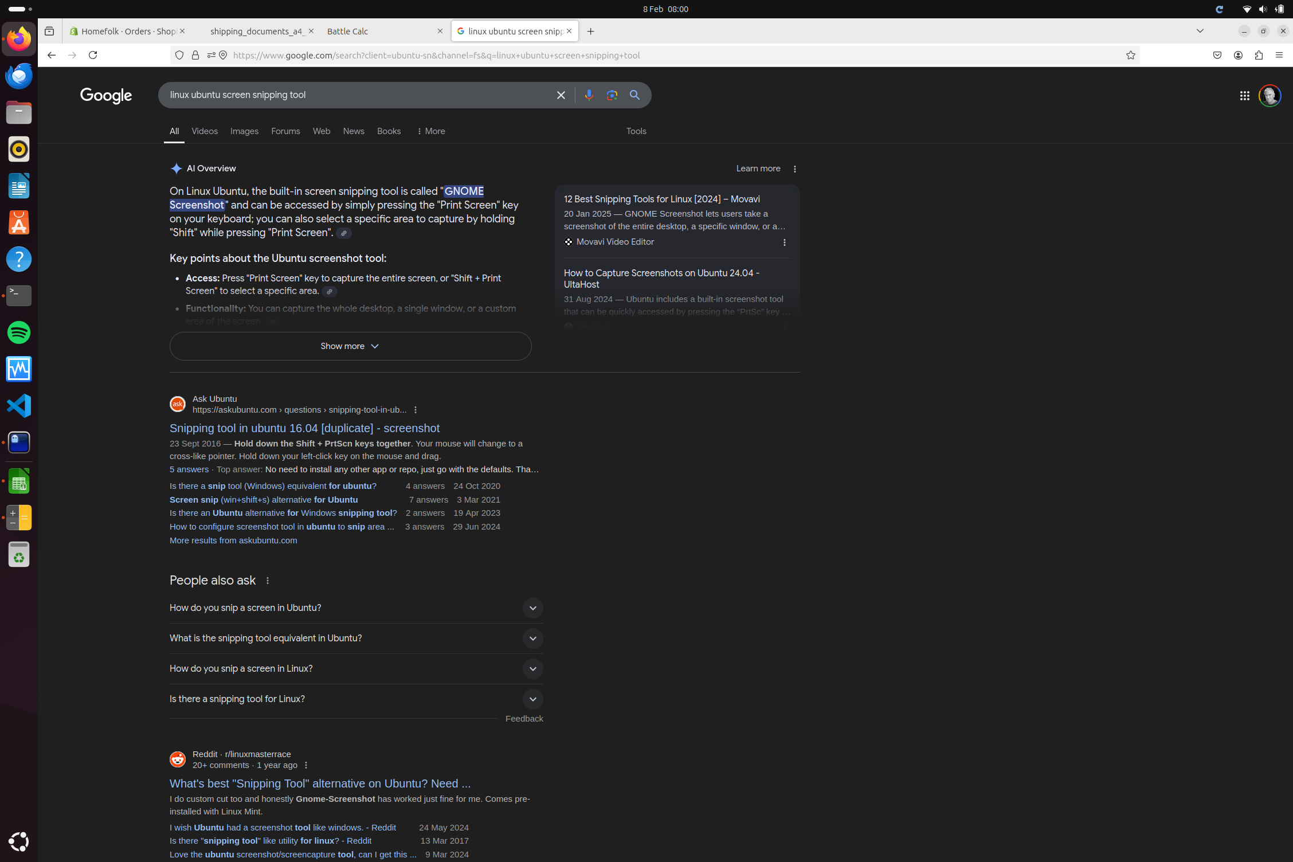Image resolution: width=1293 pixels, height=862 pixels.
Task: Switch to Images search tab
Action: [x=244, y=131]
